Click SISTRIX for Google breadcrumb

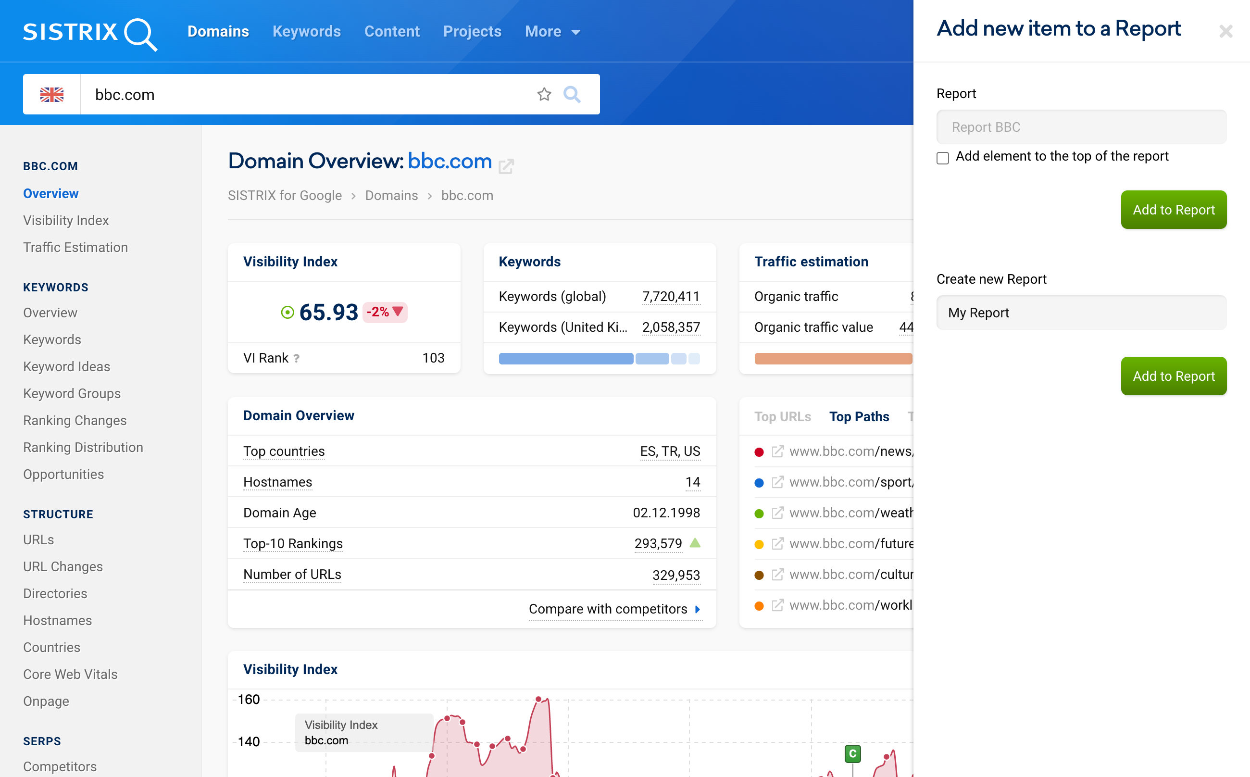click(285, 195)
